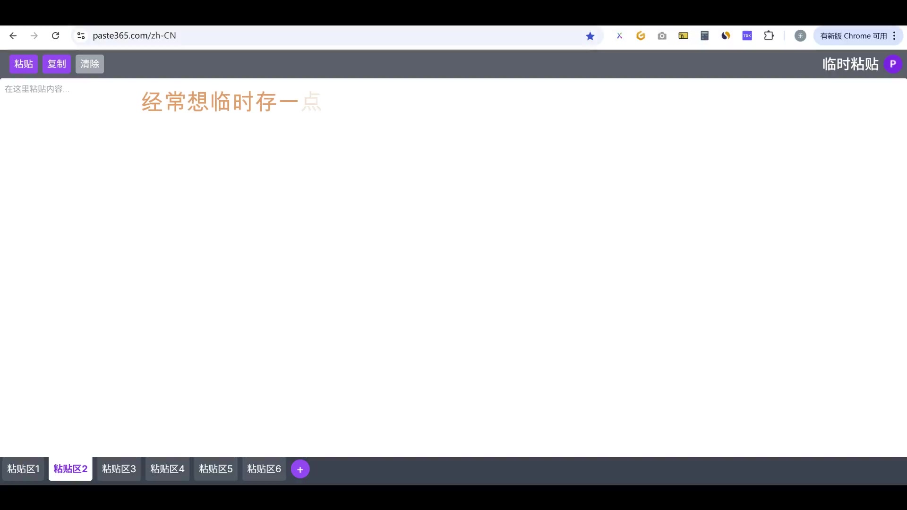Viewport: 907px width, 510px height.
Task: Open the calculator extension icon
Action: pyautogui.click(x=704, y=36)
